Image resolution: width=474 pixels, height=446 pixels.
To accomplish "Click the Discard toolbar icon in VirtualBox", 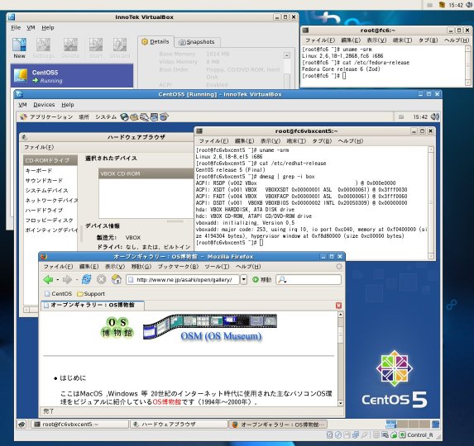I will coord(120,48).
